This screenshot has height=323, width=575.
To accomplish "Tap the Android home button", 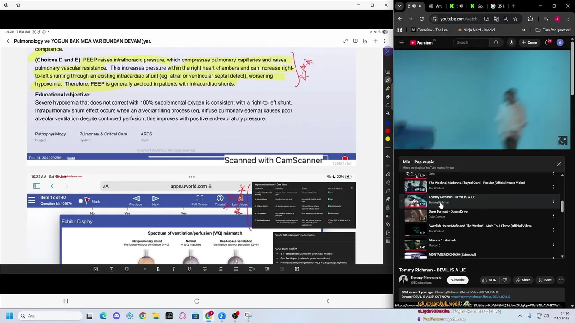I will click(x=197, y=301).
